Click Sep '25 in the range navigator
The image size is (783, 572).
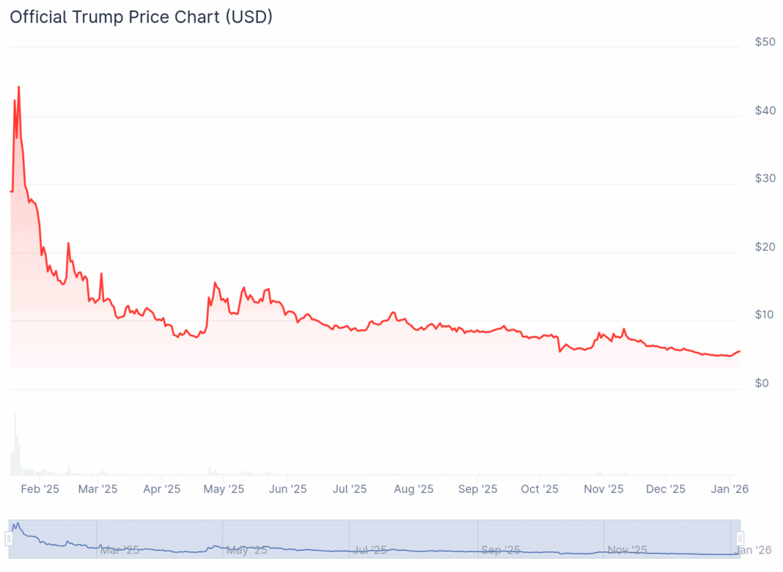pyautogui.click(x=500, y=549)
